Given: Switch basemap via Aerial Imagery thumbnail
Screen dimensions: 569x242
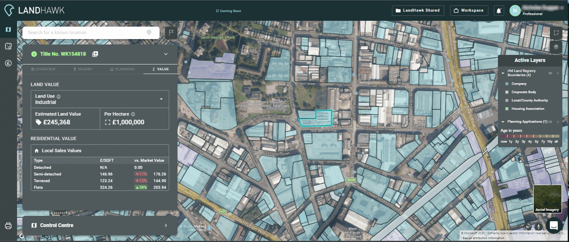Looking at the screenshot, I should (547, 199).
